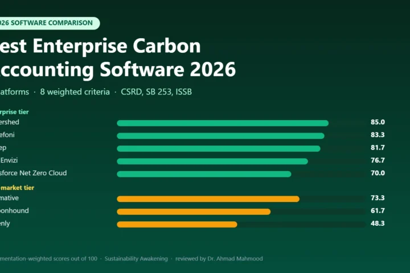This screenshot has height=273, width=410.
Task: Select the 'est Enterprise Carbon' title line
Action: [x=100, y=46]
